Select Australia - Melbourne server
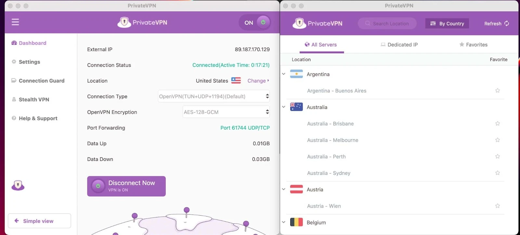Viewport: 520px width, 235px height. pos(333,140)
